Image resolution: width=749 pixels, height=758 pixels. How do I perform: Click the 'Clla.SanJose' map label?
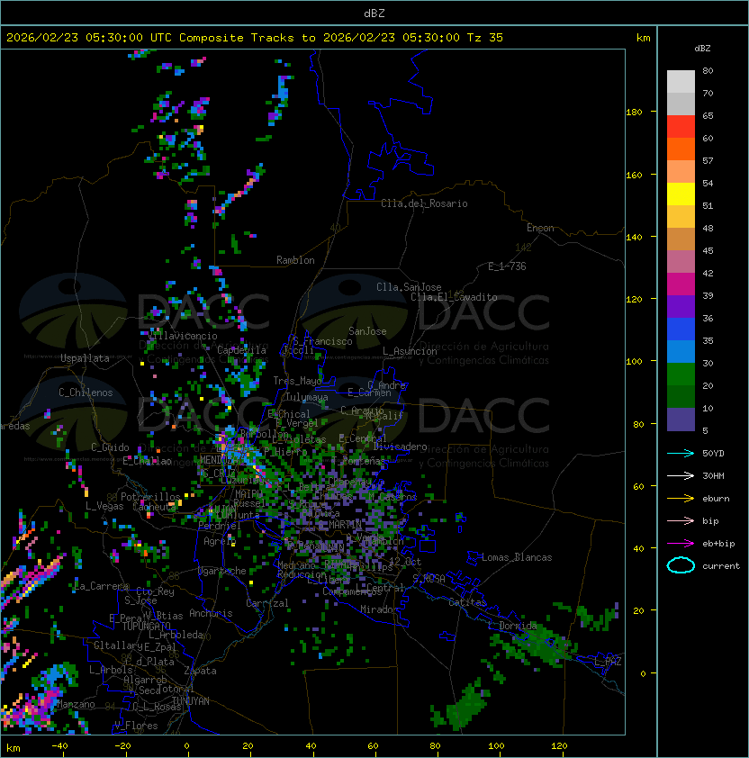(409, 287)
